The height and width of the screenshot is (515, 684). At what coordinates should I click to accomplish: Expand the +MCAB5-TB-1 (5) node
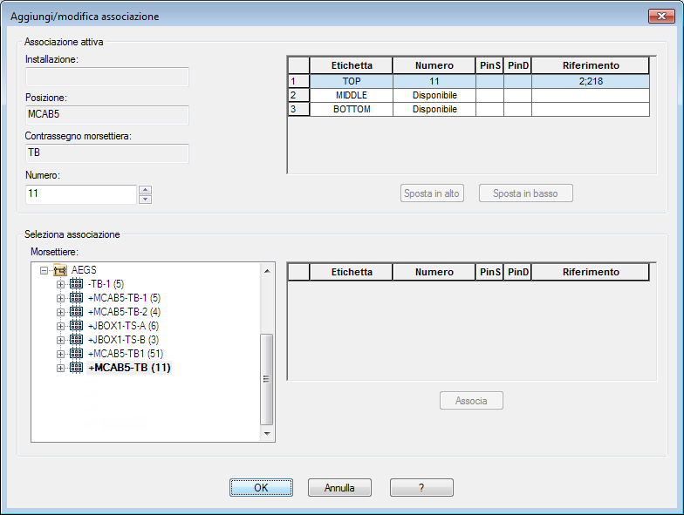click(61, 298)
